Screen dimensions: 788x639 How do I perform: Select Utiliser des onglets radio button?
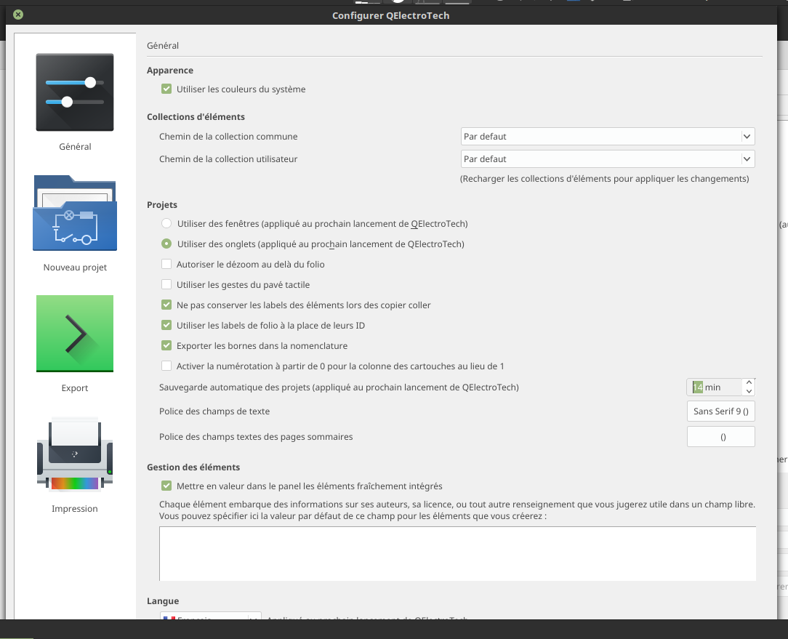click(167, 244)
